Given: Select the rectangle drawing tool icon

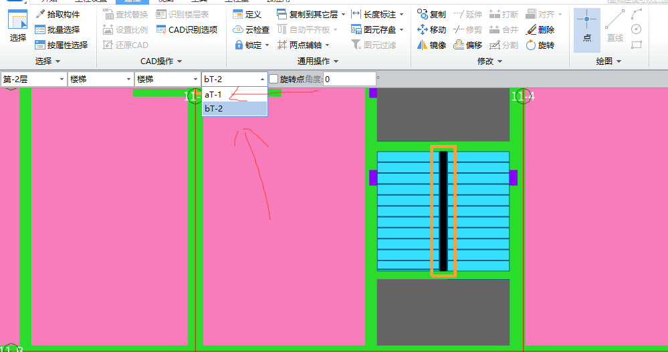Looking at the screenshot, I should (x=637, y=45).
